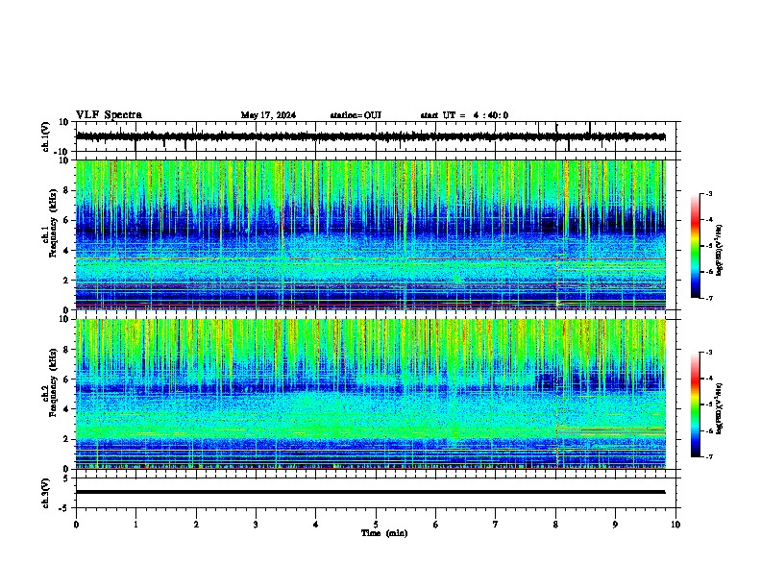Click the '-3' label on ch.1 color bar
Image resolution: width=761 pixels, height=588 pixels.
point(709,193)
